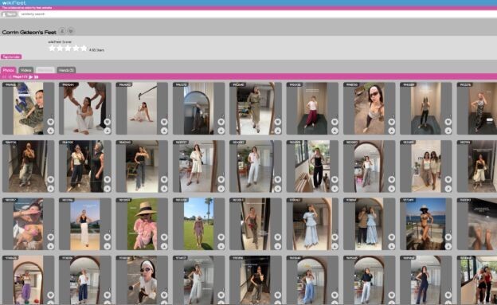Heart the bikini by the sea photo

448,237
